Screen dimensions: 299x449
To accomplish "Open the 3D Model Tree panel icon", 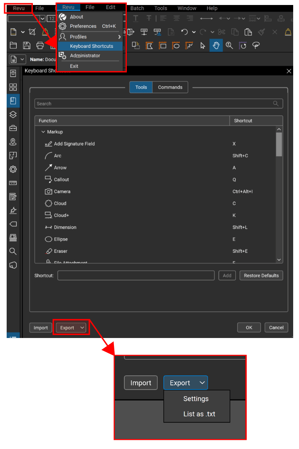I will (13, 265).
